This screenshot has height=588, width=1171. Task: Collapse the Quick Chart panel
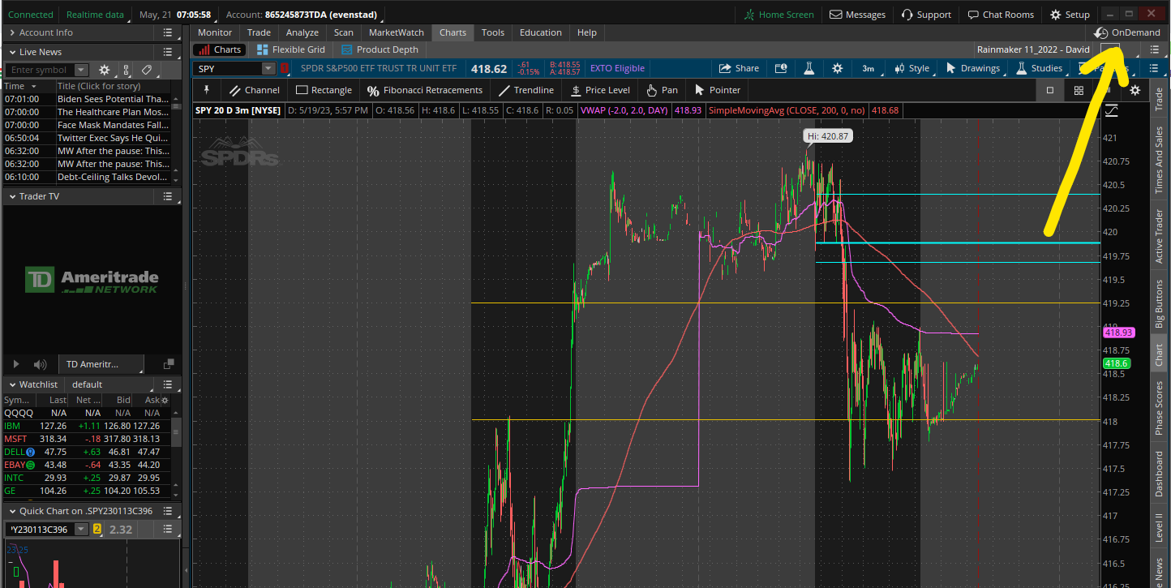tap(11, 511)
